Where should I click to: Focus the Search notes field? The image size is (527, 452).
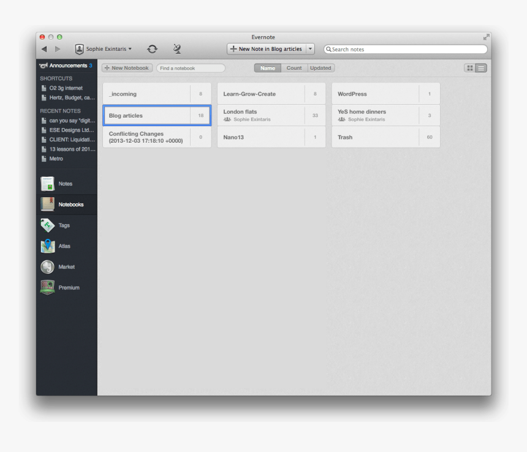405,50
